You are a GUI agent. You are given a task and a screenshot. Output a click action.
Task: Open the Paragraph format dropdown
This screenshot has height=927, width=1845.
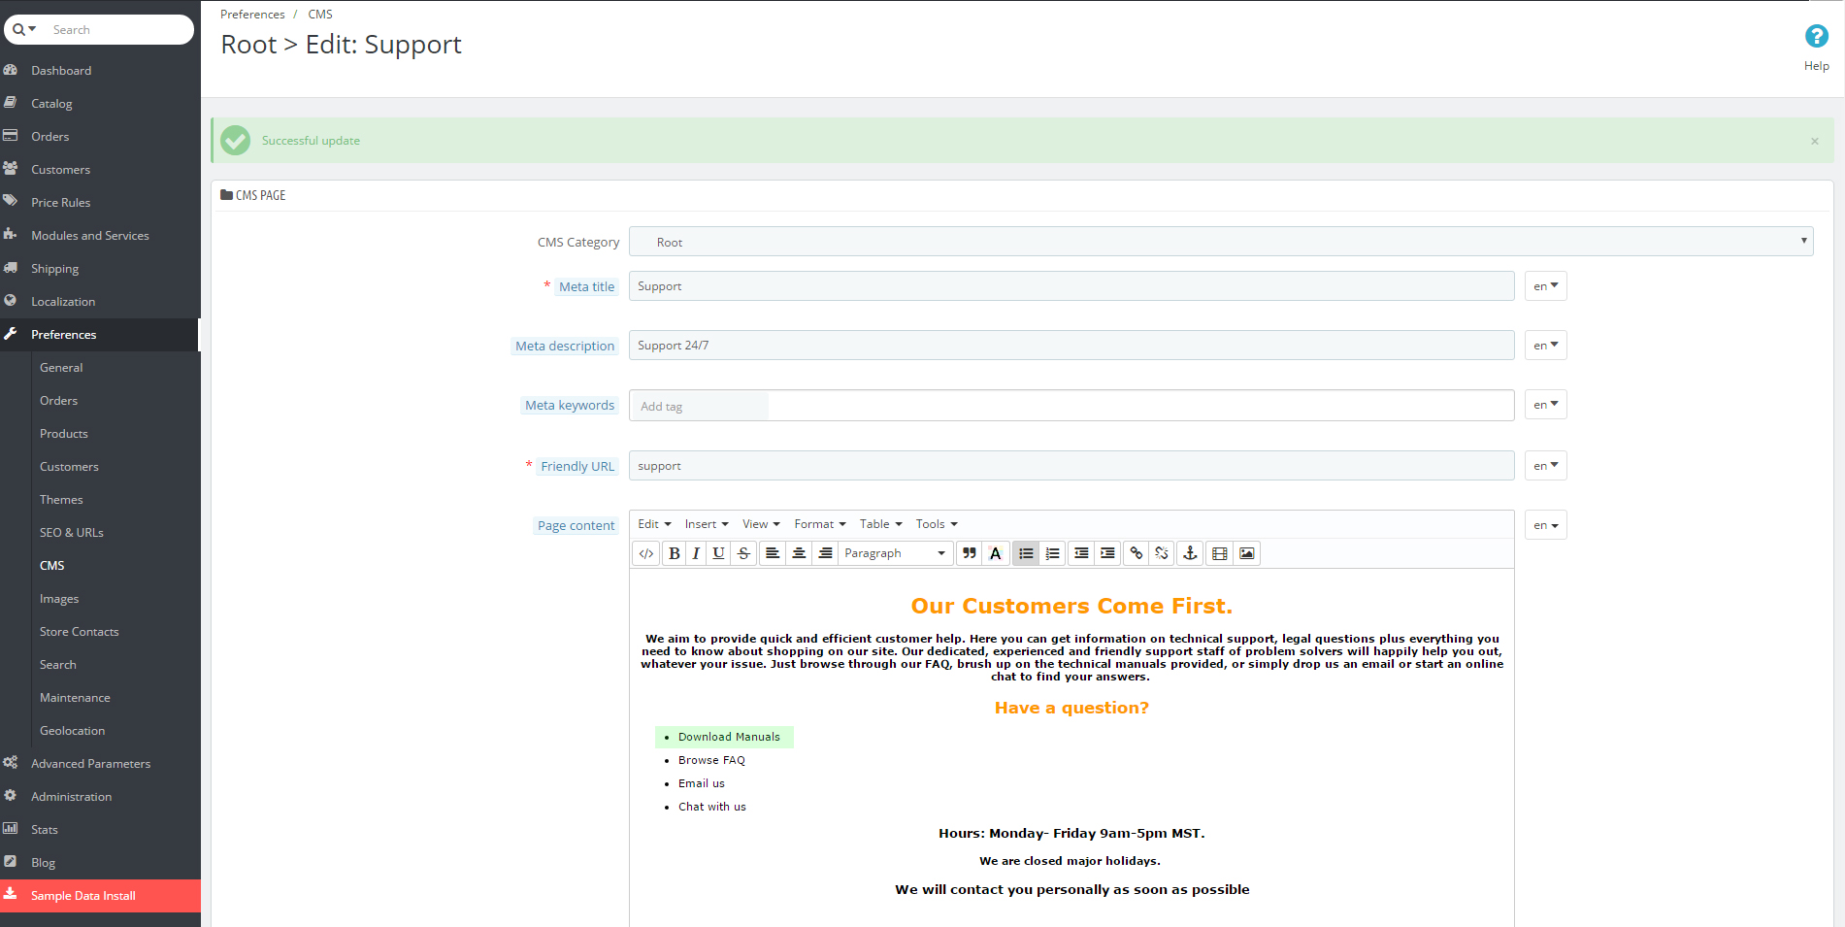click(x=894, y=553)
